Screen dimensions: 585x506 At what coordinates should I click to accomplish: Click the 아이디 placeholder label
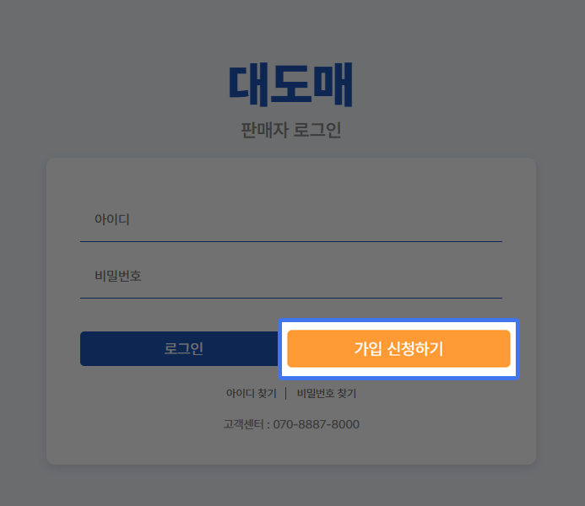[x=112, y=219]
